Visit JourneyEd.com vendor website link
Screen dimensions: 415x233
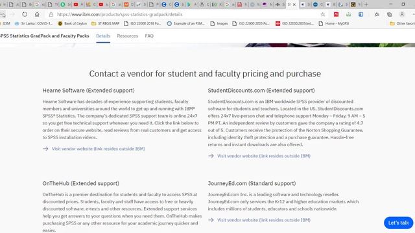tap(264, 220)
